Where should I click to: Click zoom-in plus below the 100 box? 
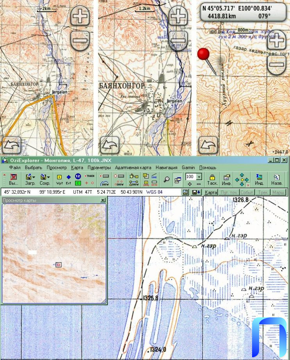[x=190, y=184]
